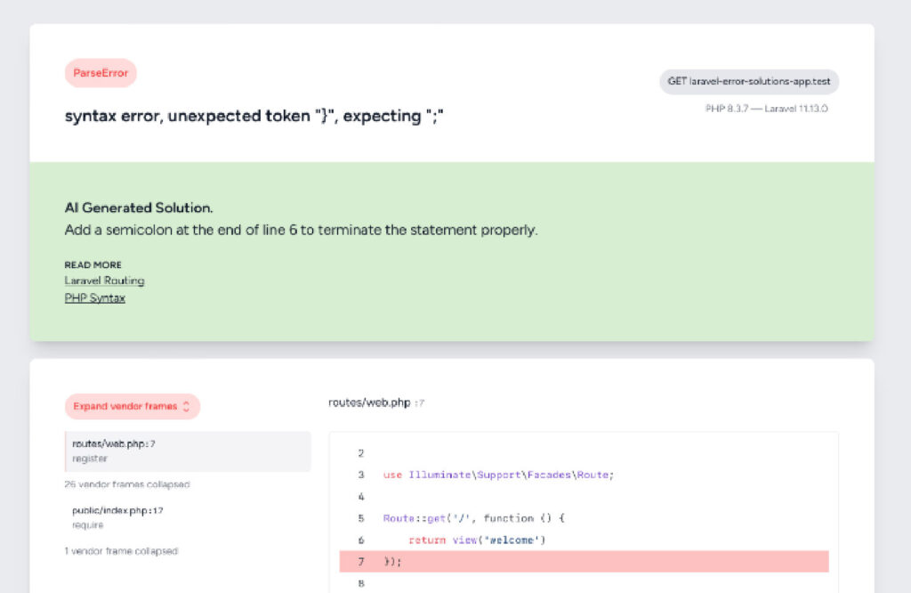Viewport: 911px width, 593px height.
Task: Click the syntax error title text
Action: (x=255, y=116)
